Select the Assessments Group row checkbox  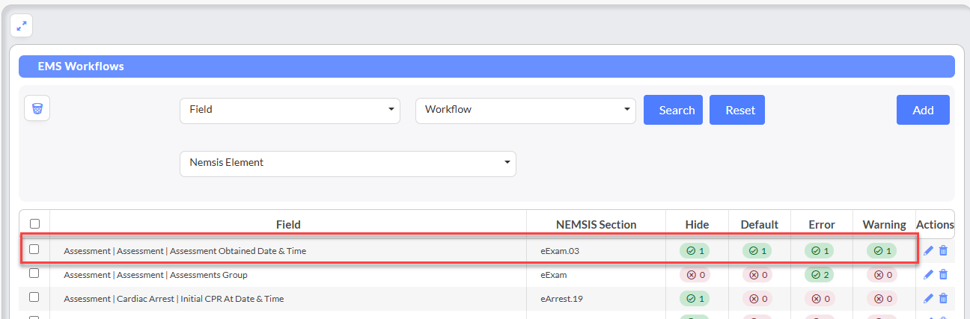point(34,273)
